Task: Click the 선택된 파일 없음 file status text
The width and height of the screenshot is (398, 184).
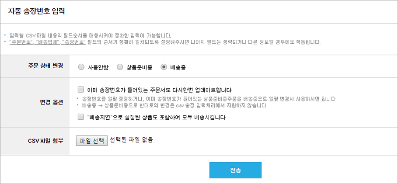Action: click(x=131, y=139)
